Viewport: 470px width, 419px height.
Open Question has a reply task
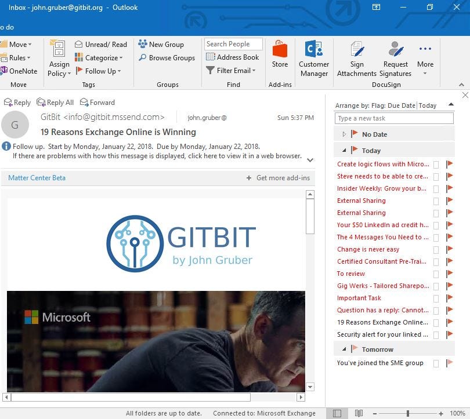(x=383, y=310)
